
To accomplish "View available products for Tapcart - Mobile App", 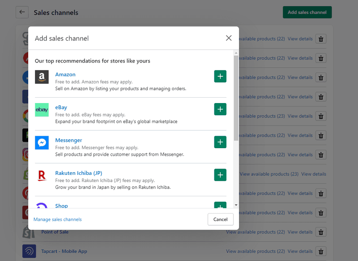I will tap(256, 251).
